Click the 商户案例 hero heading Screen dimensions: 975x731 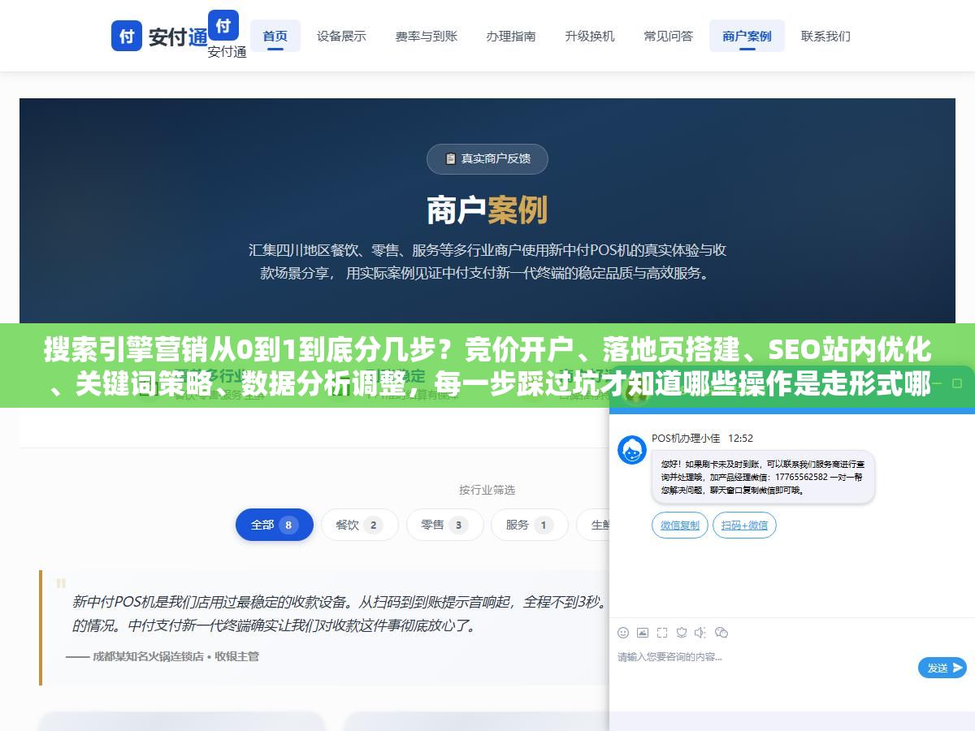click(487, 210)
